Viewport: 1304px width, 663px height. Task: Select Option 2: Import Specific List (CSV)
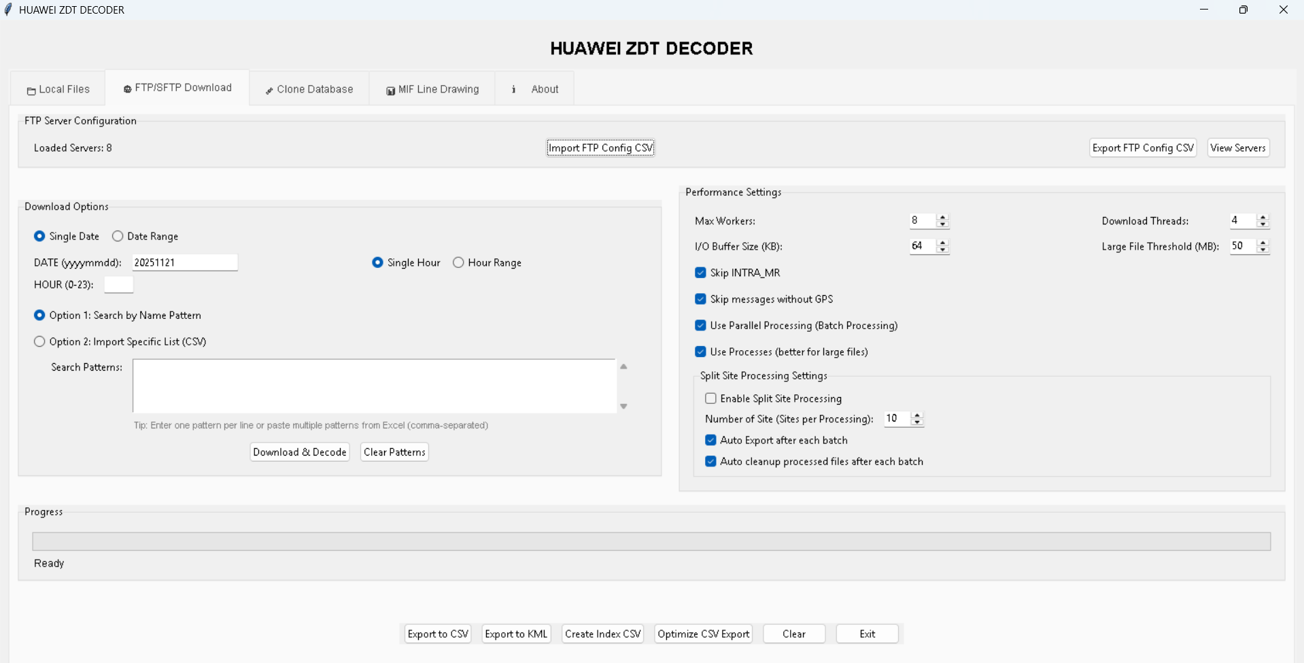click(x=40, y=341)
